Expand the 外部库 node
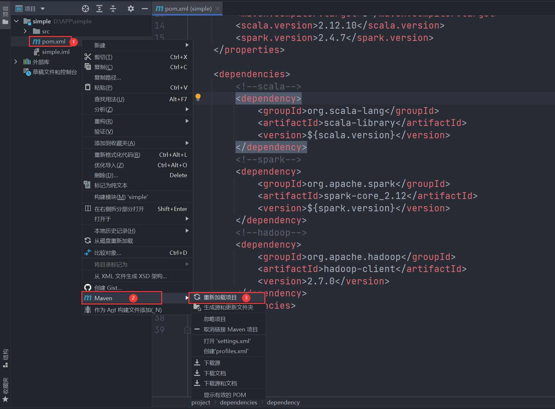Image resolution: width=555 pixels, height=409 pixels. point(16,62)
